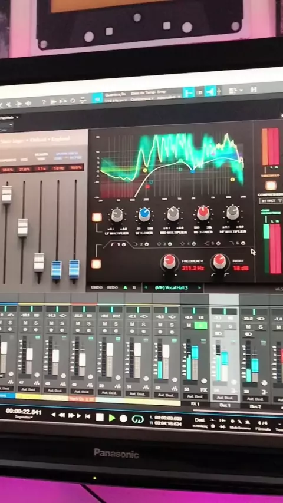Click the LF X-OVER blue knob
283x503 pixels.
(144, 214)
